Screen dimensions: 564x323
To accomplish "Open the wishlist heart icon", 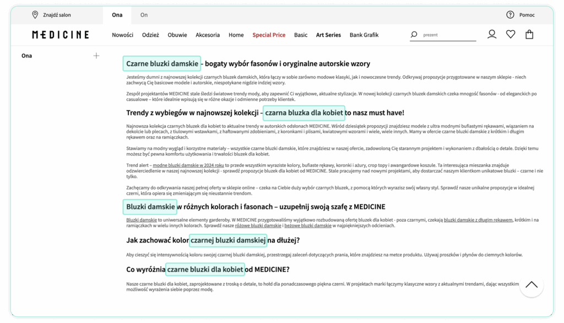I will [x=511, y=34].
